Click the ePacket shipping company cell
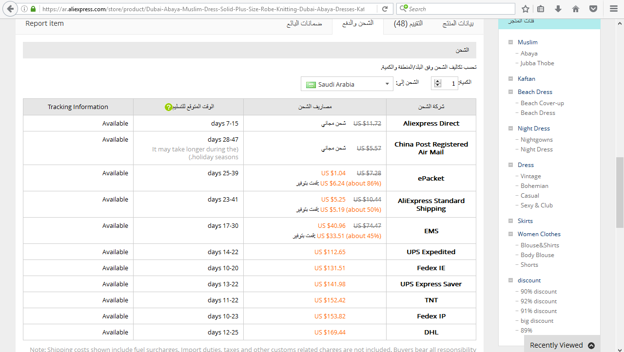Image resolution: width=624 pixels, height=352 pixels. (431, 178)
